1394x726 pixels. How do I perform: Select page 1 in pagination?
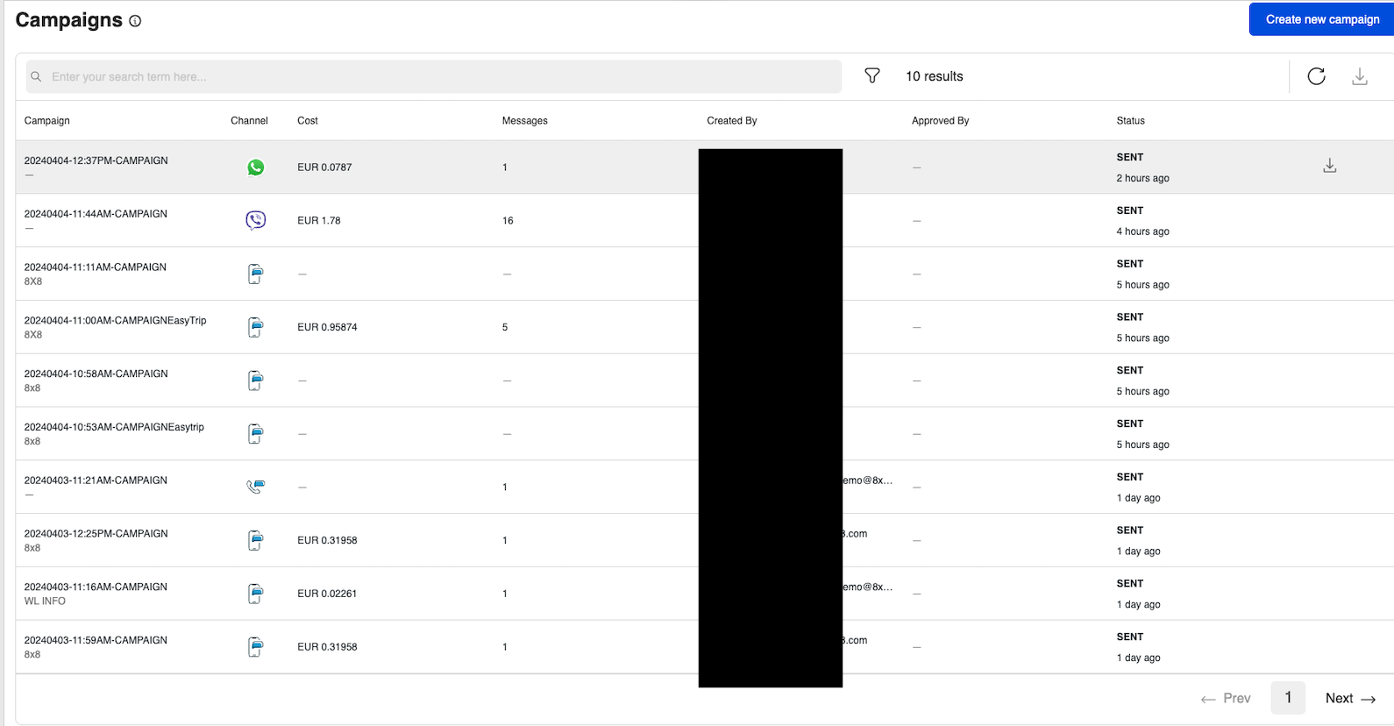coord(1287,698)
